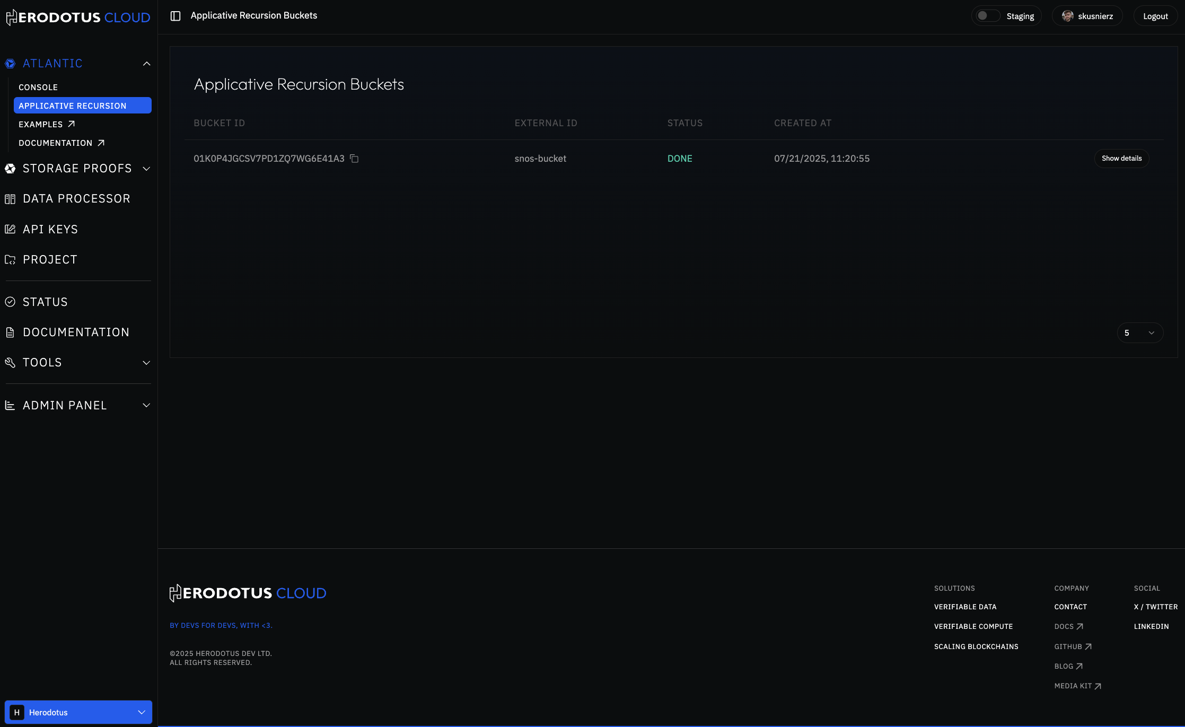Copy the bucket ID with the copy icon
1185x727 pixels.
(x=354, y=159)
